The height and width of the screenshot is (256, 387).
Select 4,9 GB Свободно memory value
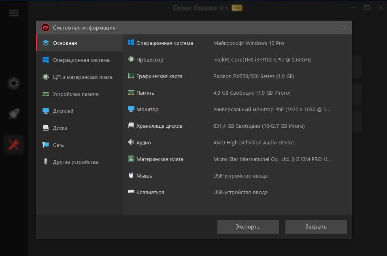pyautogui.click(x=252, y=93)
